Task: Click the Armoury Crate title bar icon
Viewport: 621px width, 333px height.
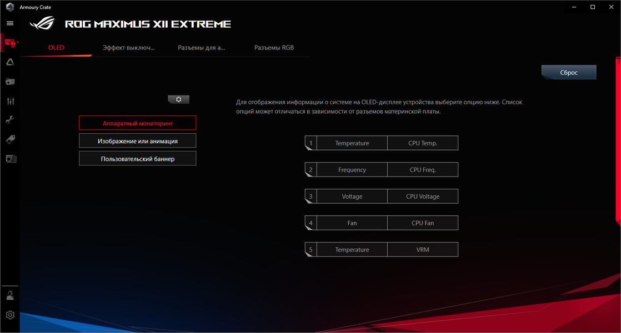Action: click(x=10, y=7)
